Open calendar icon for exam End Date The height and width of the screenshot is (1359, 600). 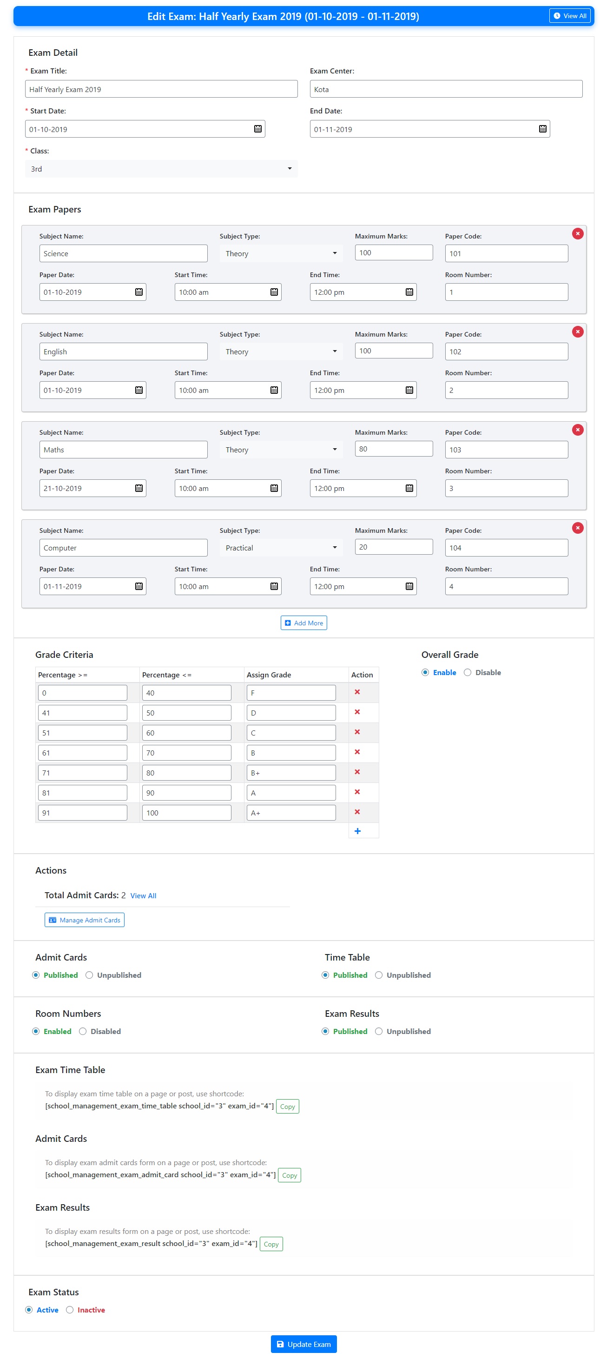tap(542, 129)
